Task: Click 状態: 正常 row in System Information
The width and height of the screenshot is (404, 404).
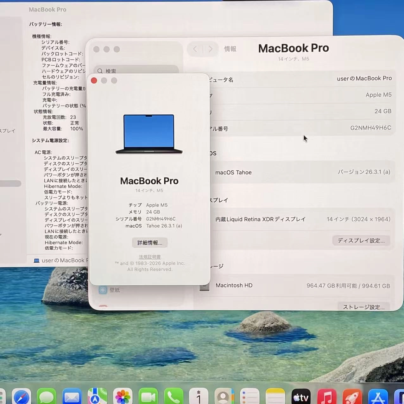Action: coord(61,123)
